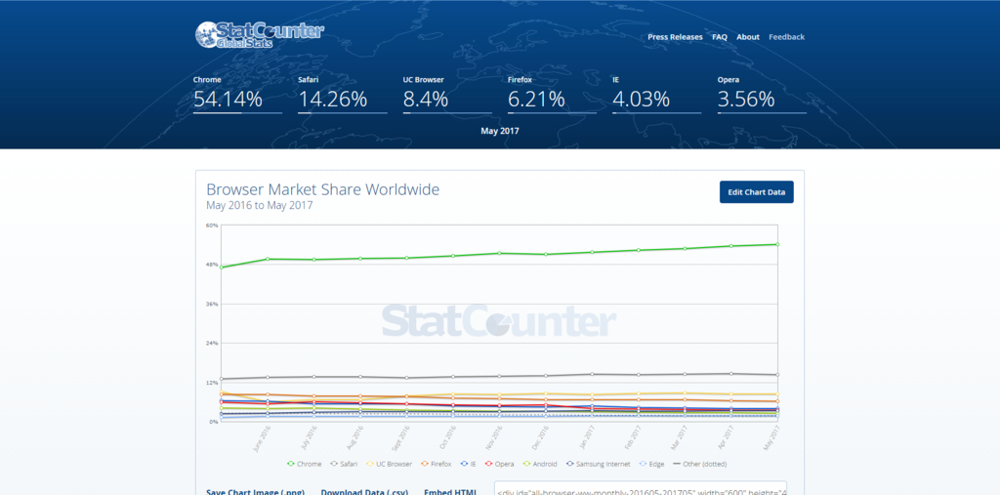
Task: Click the 12% y-axis label
Action: (212, 383)
